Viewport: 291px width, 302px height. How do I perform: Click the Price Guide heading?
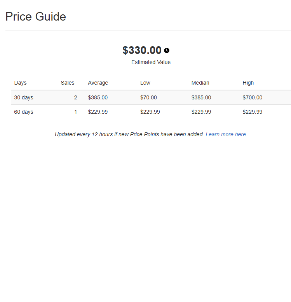coord(36,17)
